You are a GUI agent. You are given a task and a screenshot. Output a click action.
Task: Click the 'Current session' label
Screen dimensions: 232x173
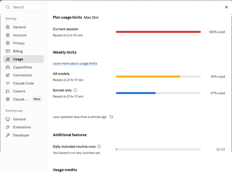click(66, 29)
